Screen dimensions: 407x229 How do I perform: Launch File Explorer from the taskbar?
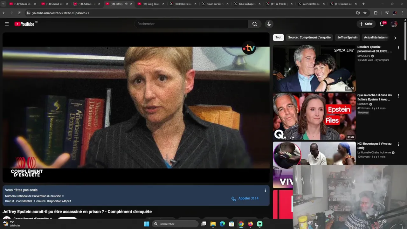coord(213,224)
